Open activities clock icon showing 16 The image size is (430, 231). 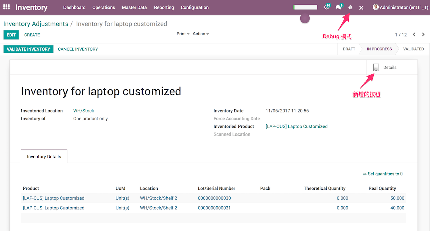tap(326, 7)
